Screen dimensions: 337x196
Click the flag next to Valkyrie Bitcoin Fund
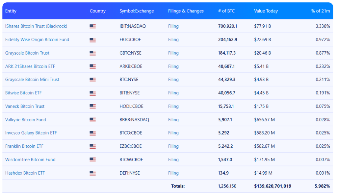click(92, 120)
